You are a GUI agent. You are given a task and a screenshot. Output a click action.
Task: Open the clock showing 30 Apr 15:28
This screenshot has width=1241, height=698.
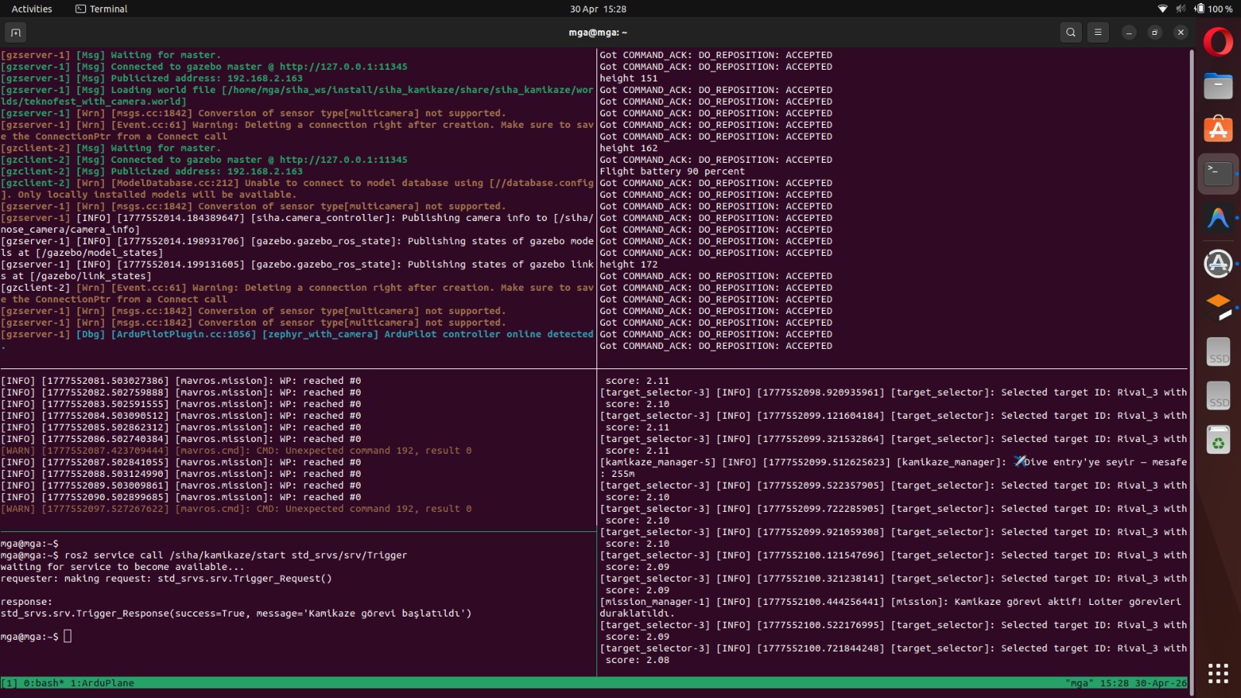tap(598, 9)
